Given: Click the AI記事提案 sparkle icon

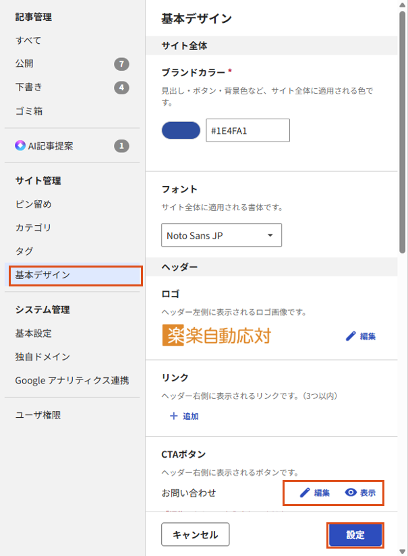Looking at the screenshot, I should [x=20, y=146].
